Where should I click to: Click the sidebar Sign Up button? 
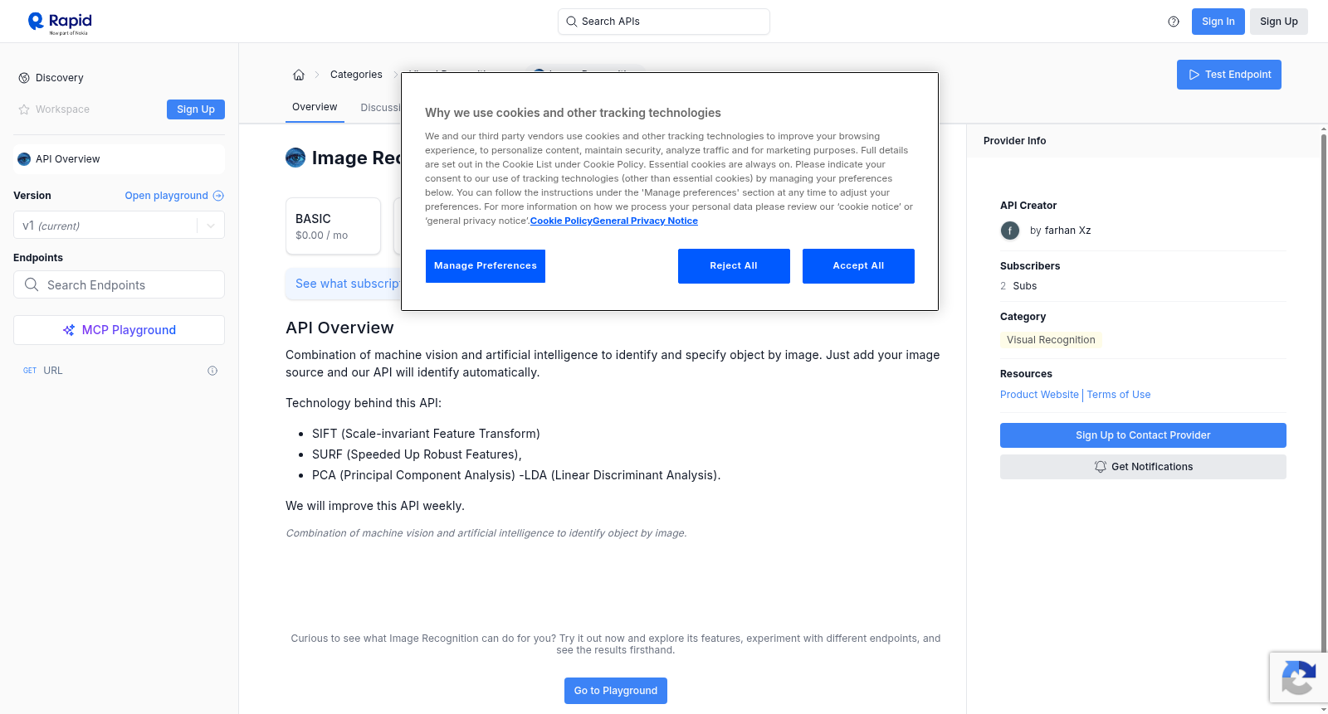point(196,109)
